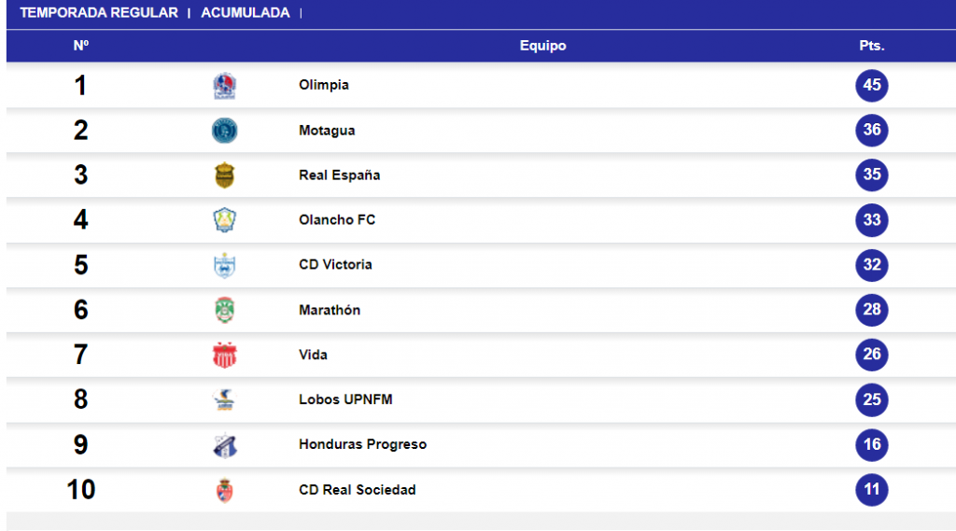This screenshot has width=956, height=531.
Task: Click the Olancho FC team crest
Action: click(x=224, y=220)
